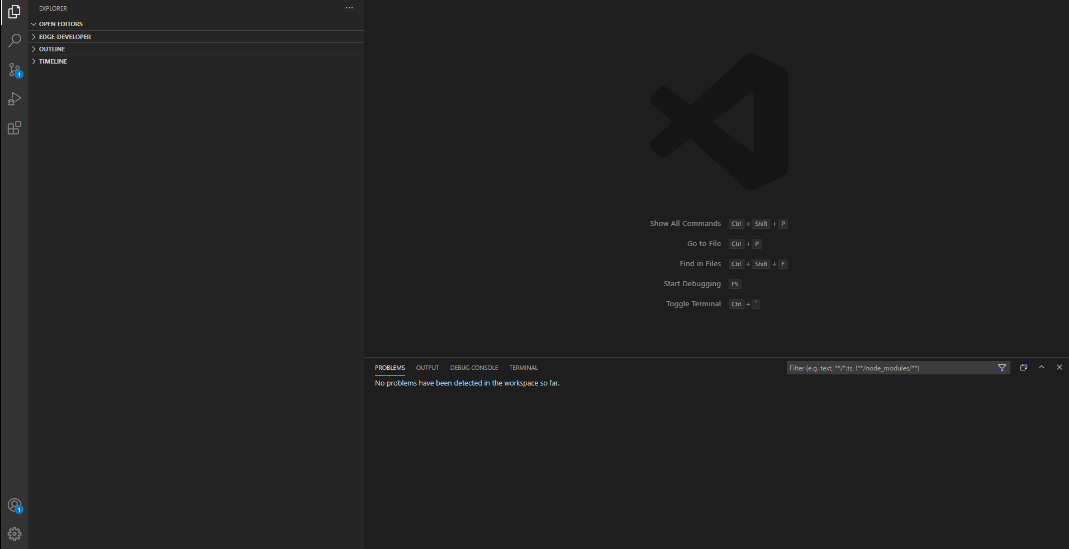Click the 'No problems have been detected' message
The height and width of the screenshot is (549, 1069).
coord(467,383)
